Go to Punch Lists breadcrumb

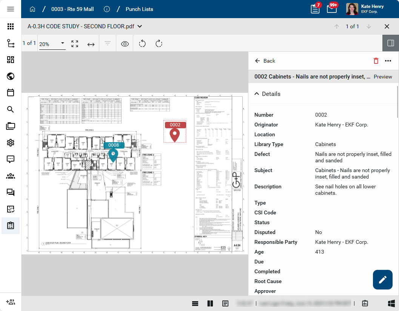click(139, 9)
